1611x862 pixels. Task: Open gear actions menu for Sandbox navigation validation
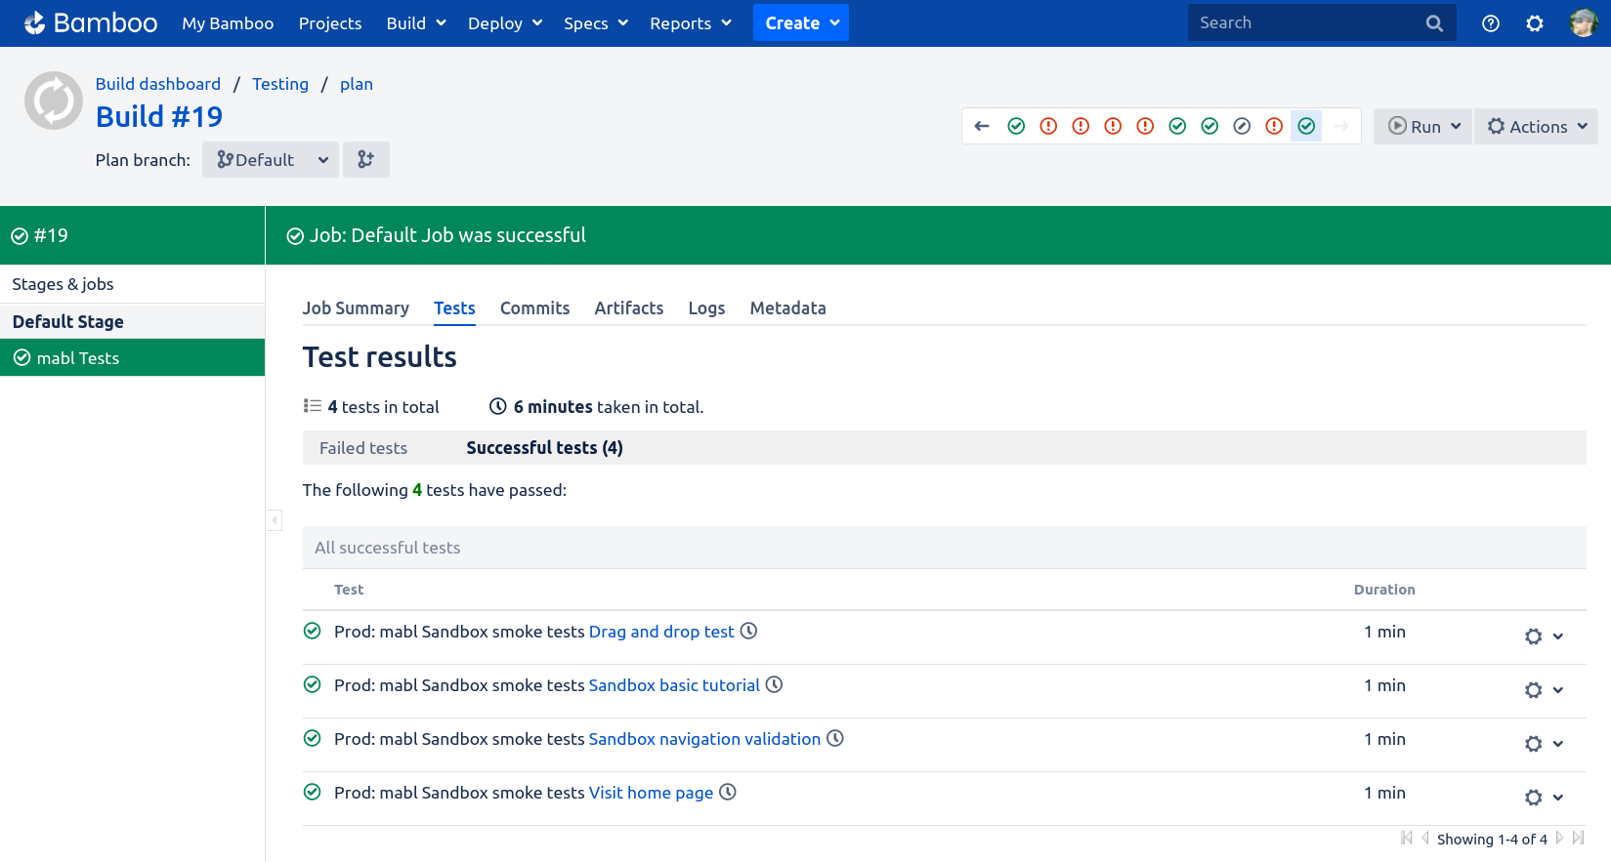pos(1544,744)
